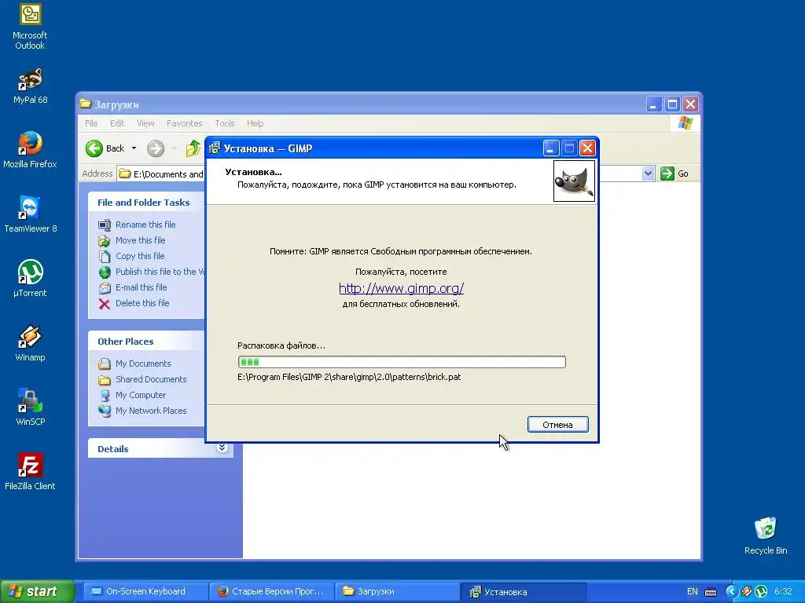Open My Computer in Other Places
Viewport: 805px width, 603px height.
(141, 395)
